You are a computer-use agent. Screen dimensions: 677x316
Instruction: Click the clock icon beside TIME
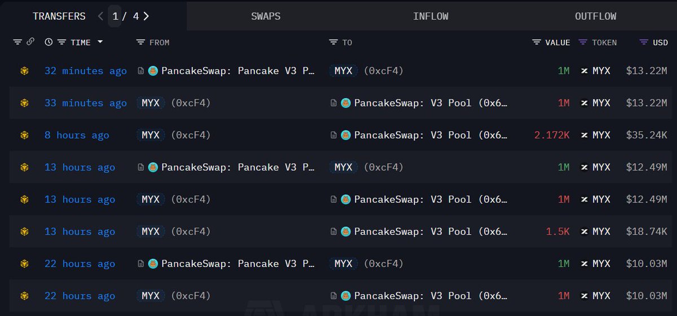(x=49, y=42)
